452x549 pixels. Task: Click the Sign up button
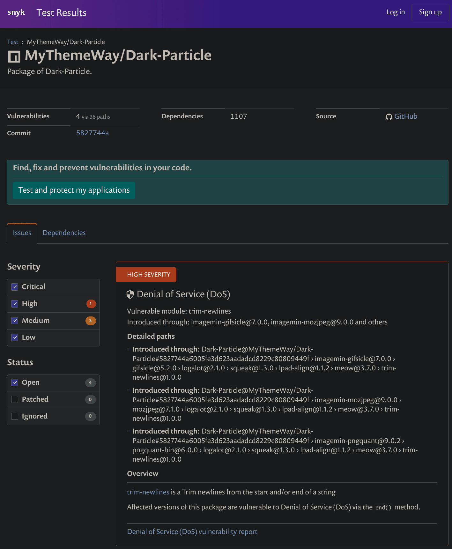tap(430, 12)
